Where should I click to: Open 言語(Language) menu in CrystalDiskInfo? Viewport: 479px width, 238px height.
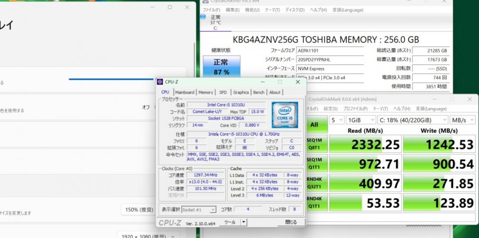click(348, 10)
